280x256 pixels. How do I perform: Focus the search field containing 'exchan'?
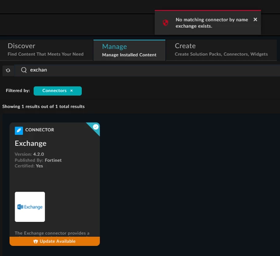pyautogui.click(x=147, y=70)
